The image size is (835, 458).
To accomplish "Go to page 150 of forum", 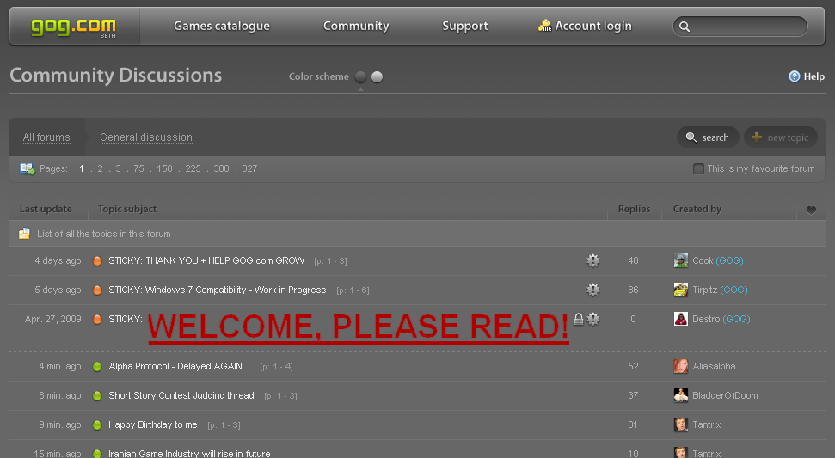I will tap(164, 168).
